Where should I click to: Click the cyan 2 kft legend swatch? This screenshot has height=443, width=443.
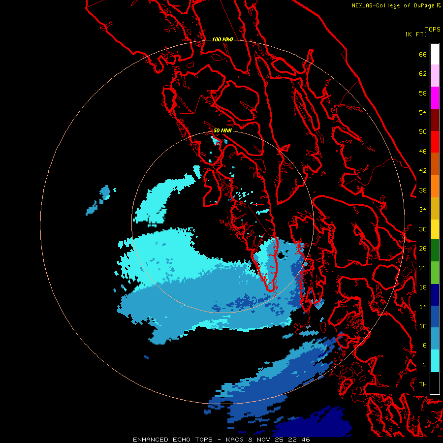click(x=435, y=361)
